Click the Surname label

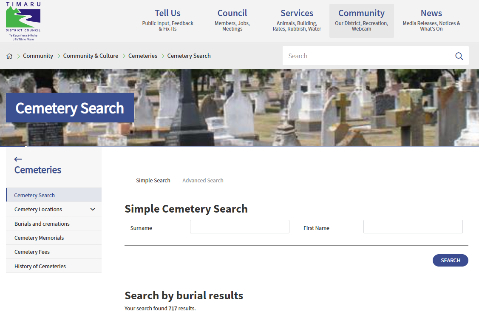(x=141, y=228)
